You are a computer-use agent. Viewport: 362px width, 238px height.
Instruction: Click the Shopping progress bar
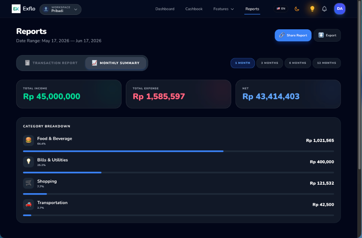179,194
